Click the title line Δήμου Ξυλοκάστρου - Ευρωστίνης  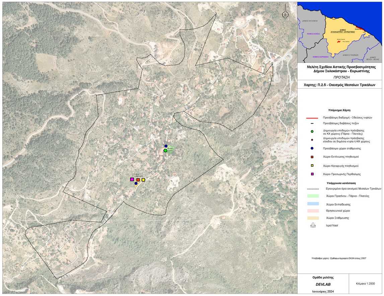[341, 71]
